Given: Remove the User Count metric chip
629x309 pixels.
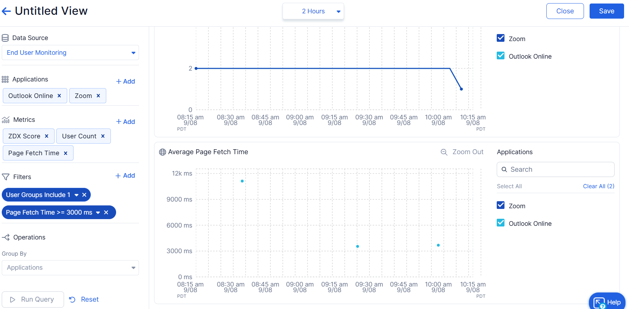Looking at the screenshot, I should [103, 136].
